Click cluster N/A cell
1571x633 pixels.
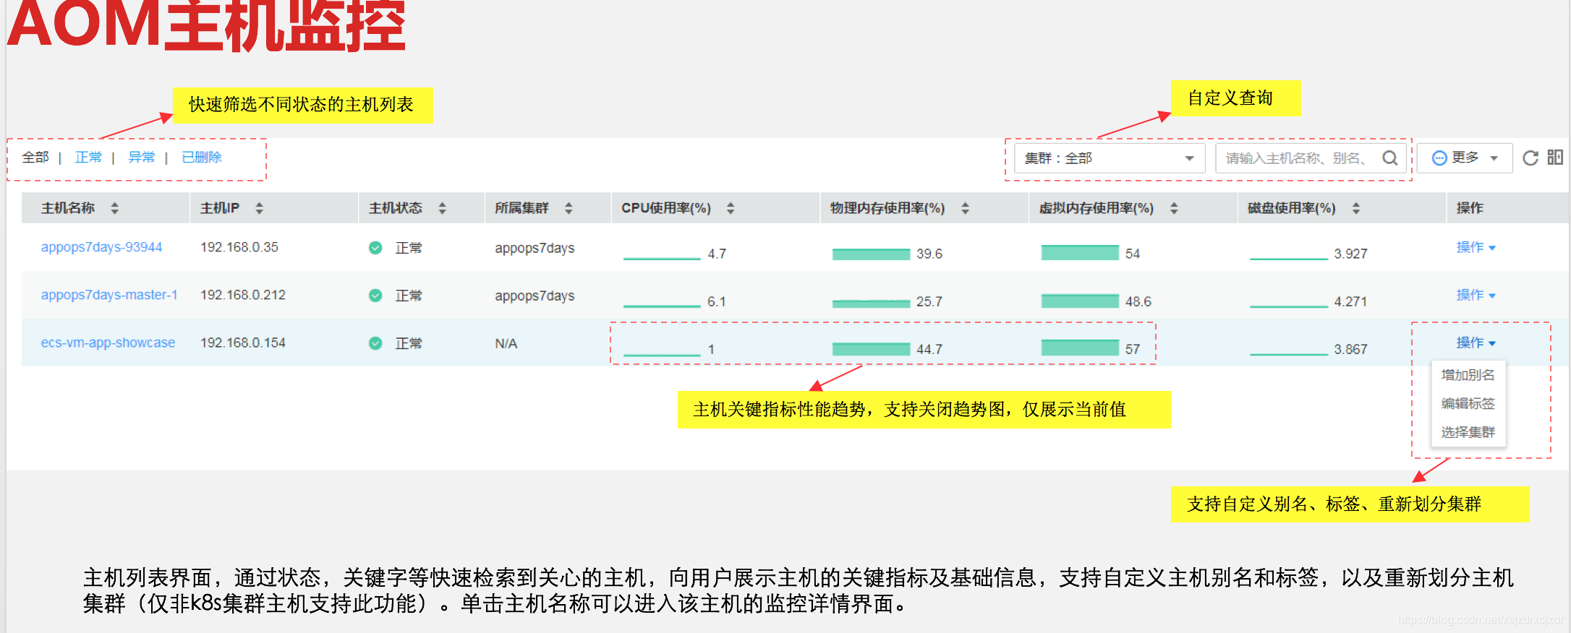click(x=506, y=344)
